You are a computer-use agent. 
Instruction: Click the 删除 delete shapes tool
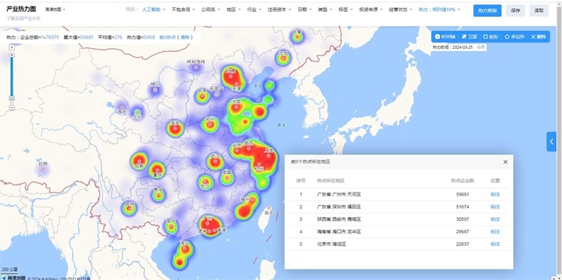point(538,36)
